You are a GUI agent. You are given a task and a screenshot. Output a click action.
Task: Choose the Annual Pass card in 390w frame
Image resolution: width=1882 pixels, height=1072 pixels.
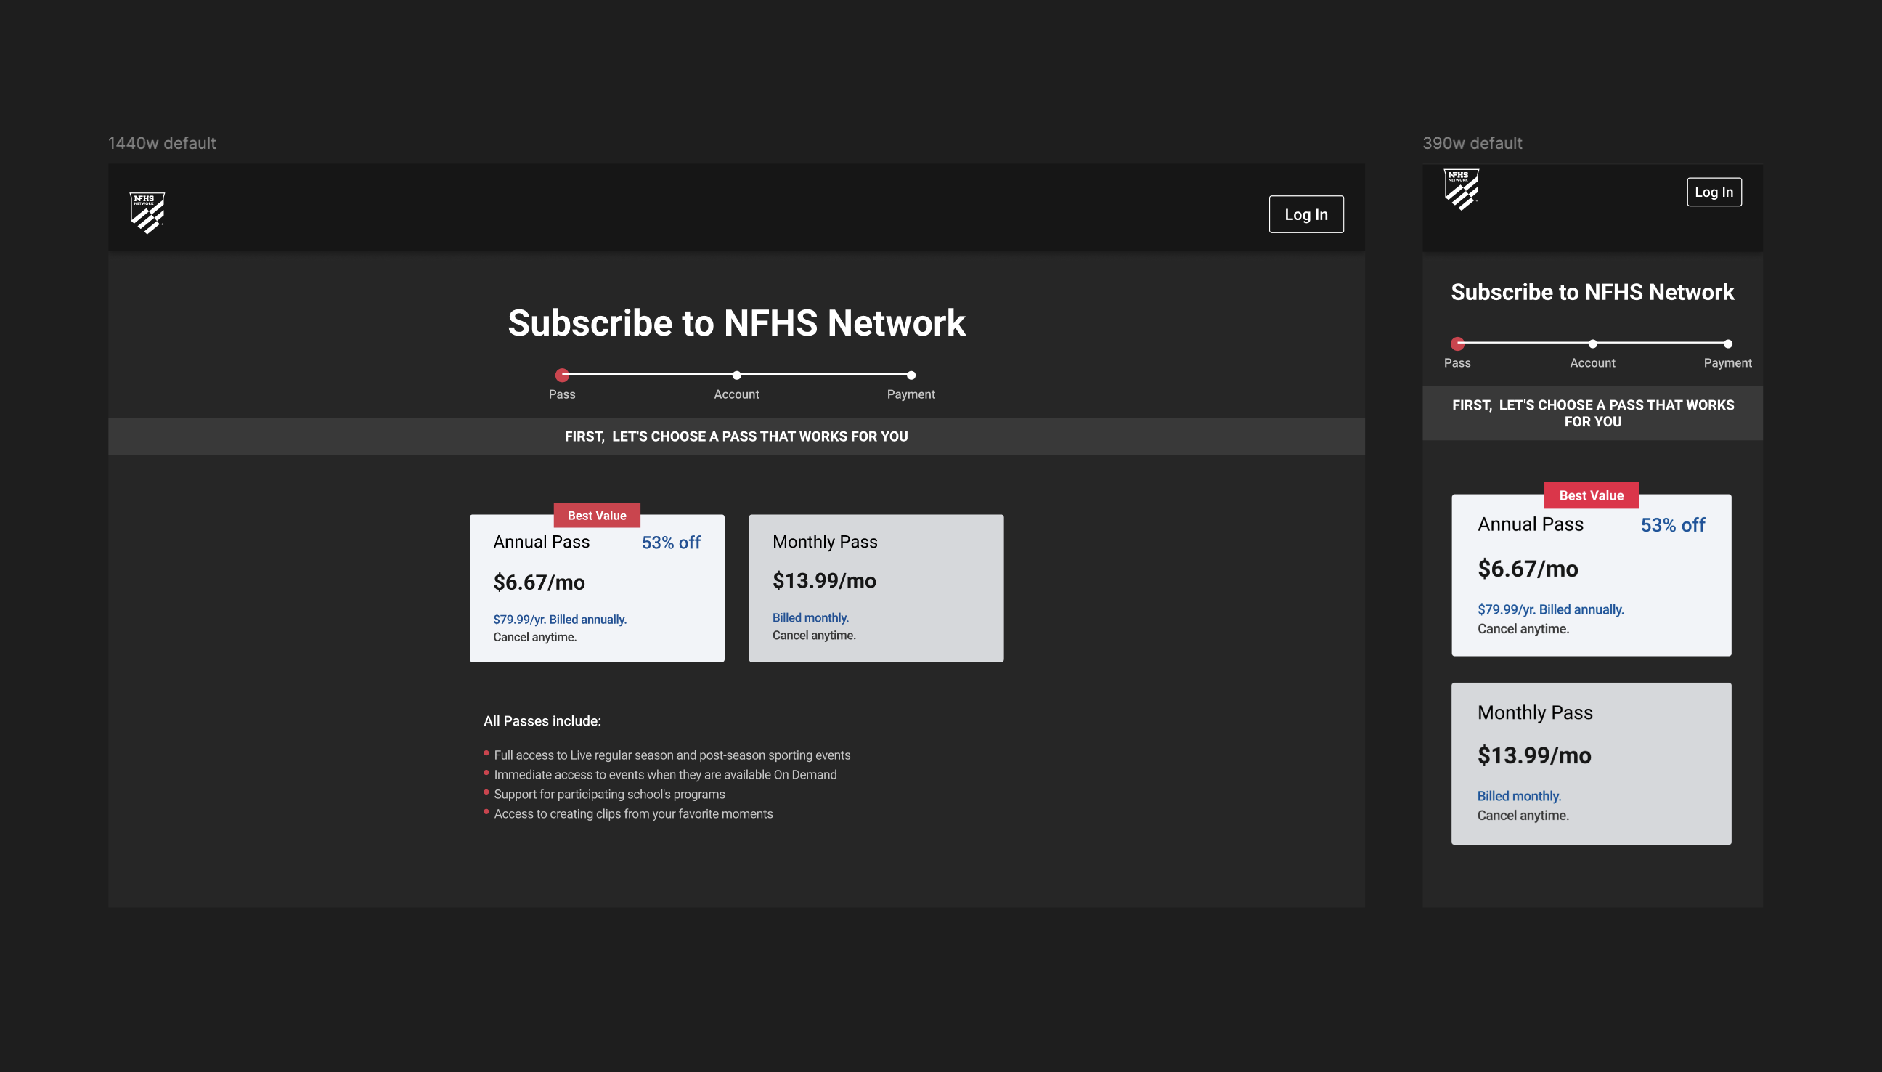(1591, 575)
